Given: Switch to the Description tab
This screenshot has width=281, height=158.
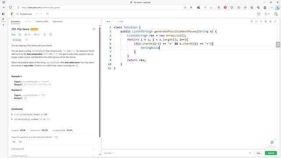Looking at the screenshot, I should [16, 22].
